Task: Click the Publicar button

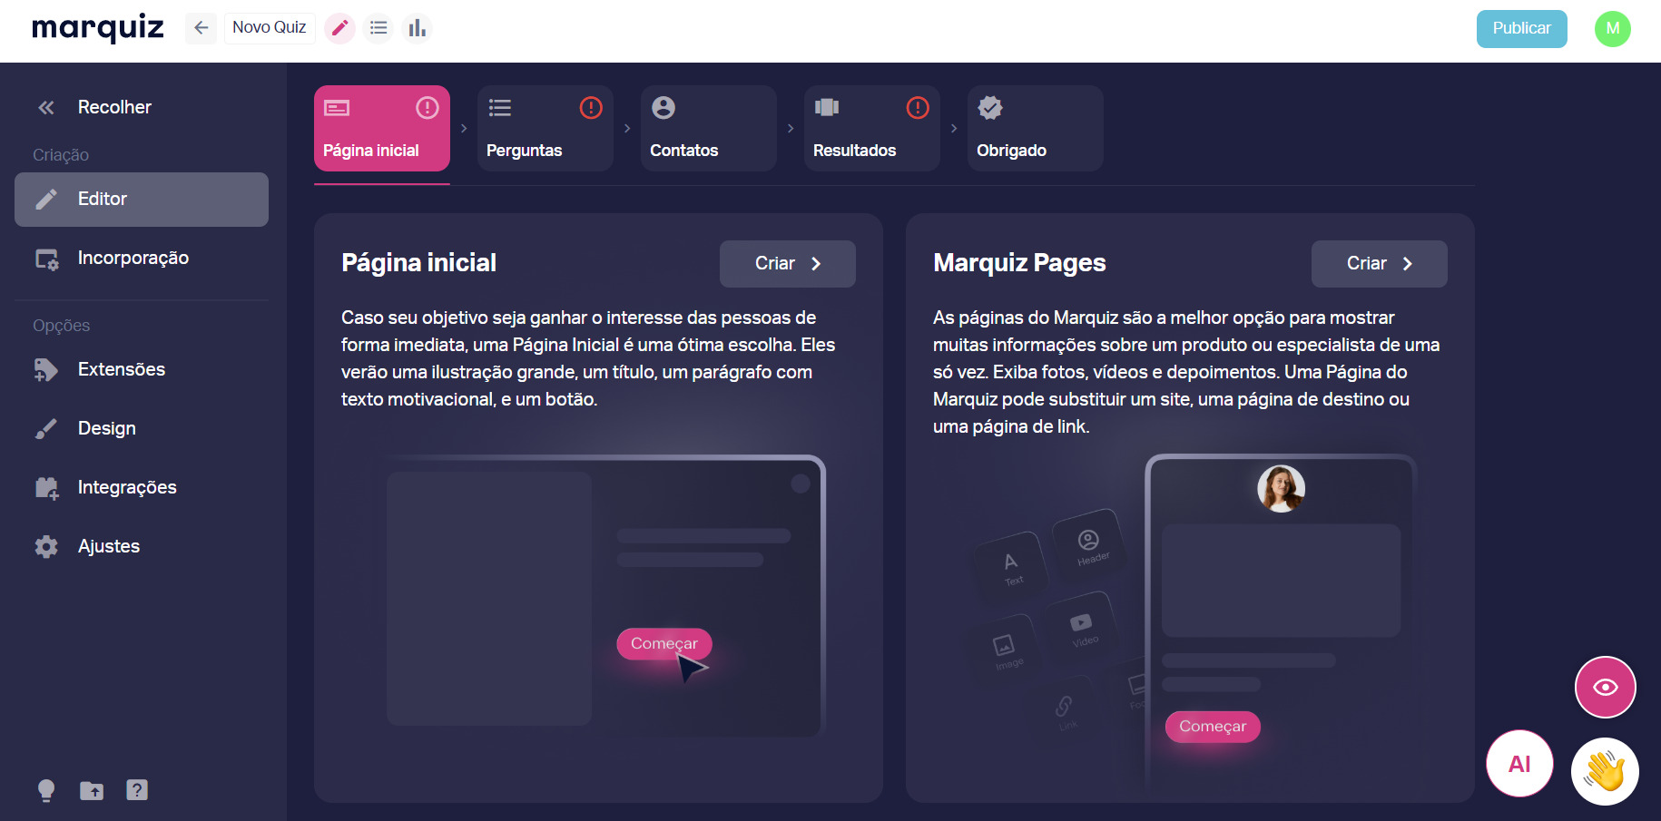Action: (1522, 28)
